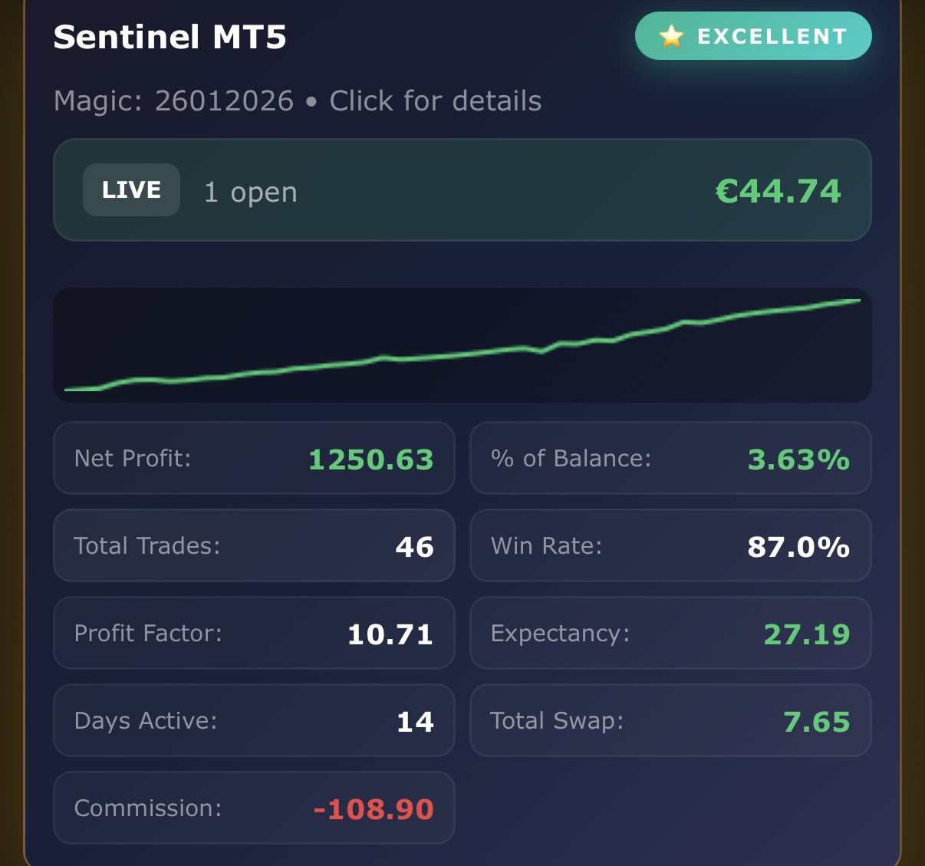Select the Profit Factor stat card
925x866 pixels.
coord(254,634)
